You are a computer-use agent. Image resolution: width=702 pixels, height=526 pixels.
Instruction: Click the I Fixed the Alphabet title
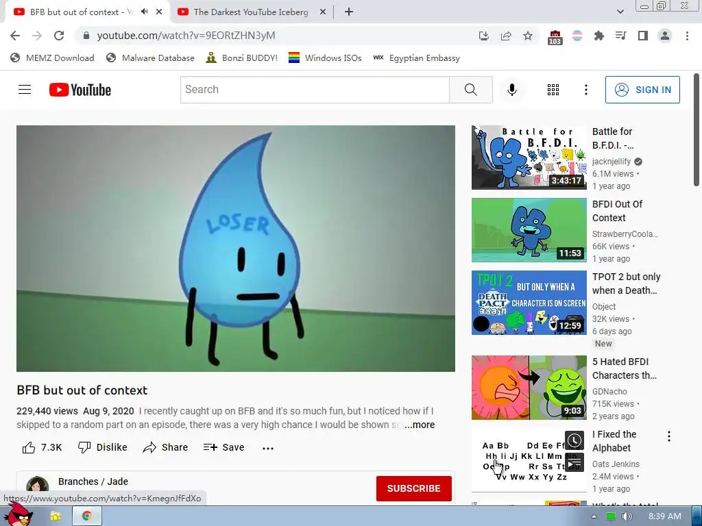(614, 441)
